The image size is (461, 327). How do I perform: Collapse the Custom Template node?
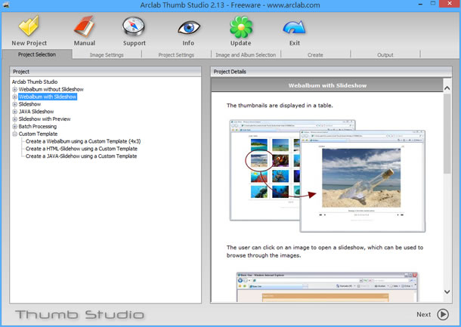coord(14,134)
